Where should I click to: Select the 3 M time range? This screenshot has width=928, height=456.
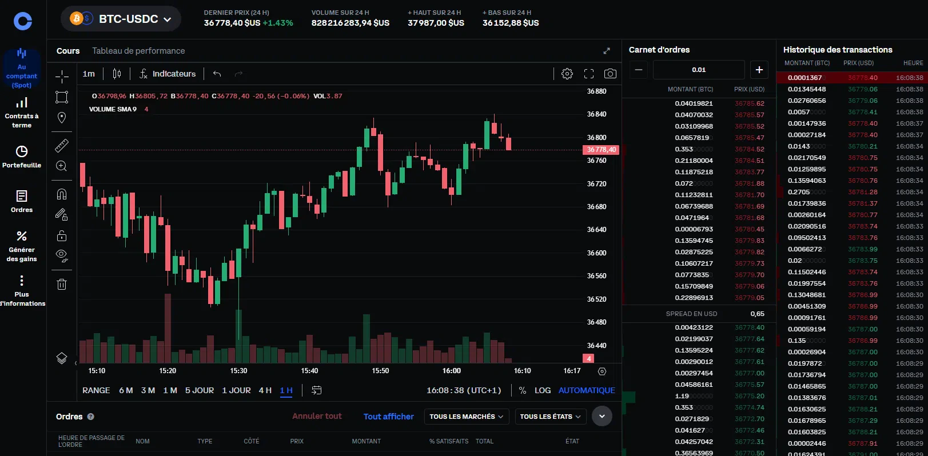[148, 390]
